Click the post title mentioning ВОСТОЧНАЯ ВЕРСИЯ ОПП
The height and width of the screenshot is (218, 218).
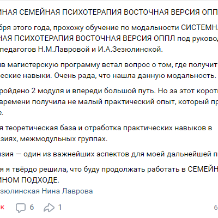[x=109, y=12]
